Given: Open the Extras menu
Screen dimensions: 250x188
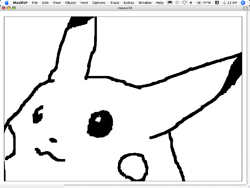Looking at the screenshot, I should (129, 3).
